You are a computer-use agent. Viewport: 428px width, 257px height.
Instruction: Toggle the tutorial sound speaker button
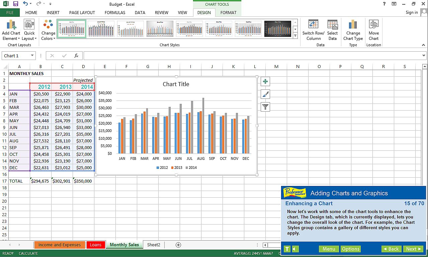coord(295,249)
